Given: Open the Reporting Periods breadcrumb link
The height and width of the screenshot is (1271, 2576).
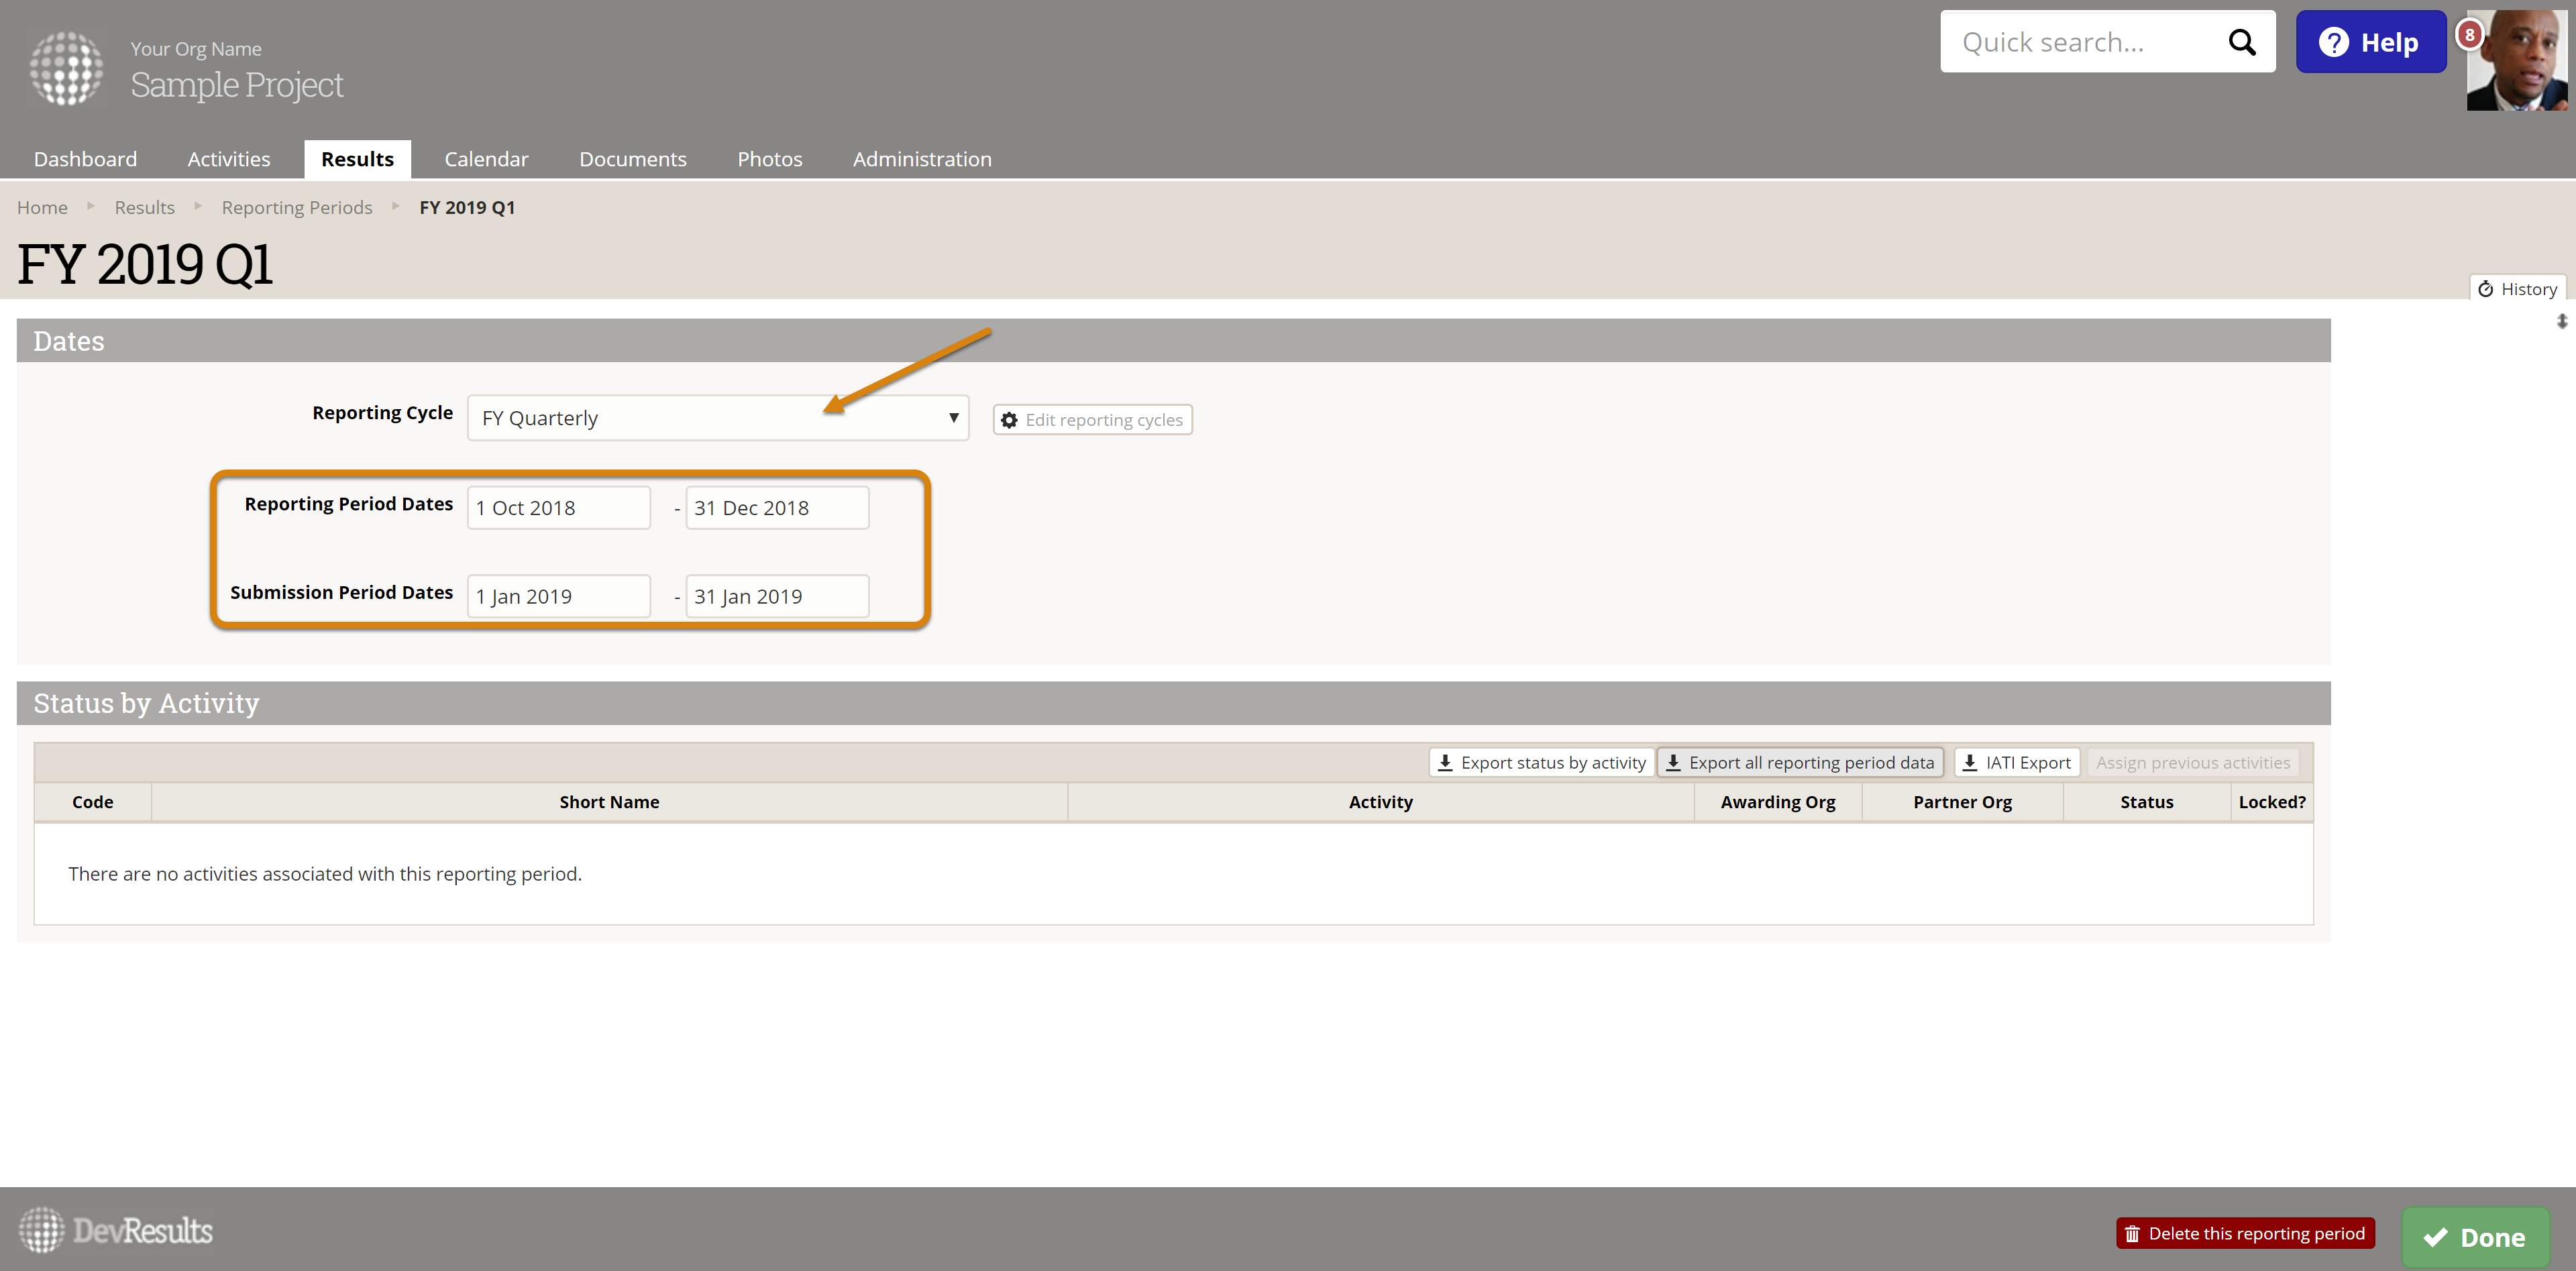Looking at the screenshot, I should pos(296,207).
